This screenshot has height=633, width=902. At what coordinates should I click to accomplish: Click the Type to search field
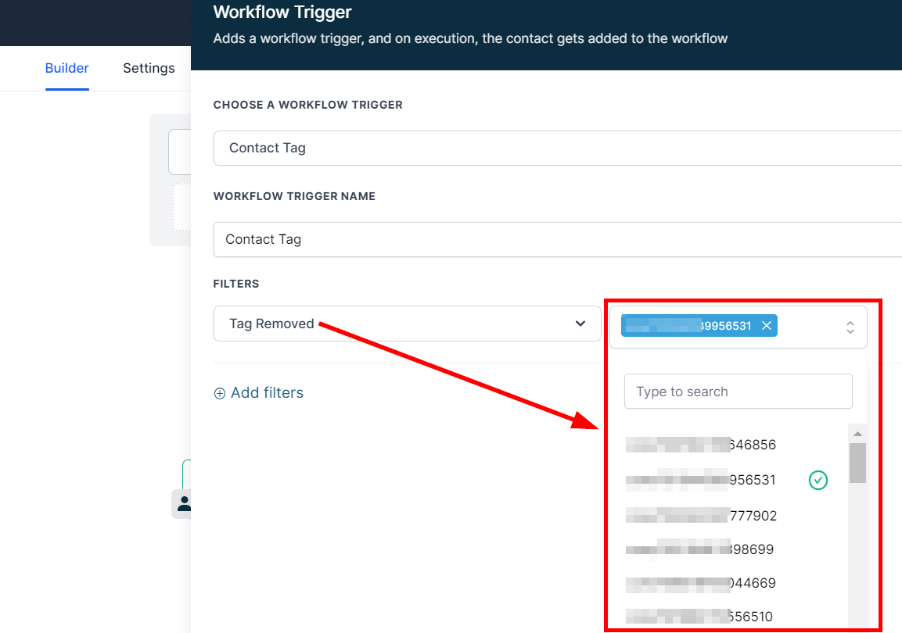[738, 392]
